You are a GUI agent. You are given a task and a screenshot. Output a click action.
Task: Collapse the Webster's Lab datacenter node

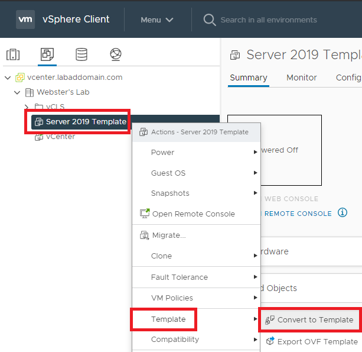(17, 92)
